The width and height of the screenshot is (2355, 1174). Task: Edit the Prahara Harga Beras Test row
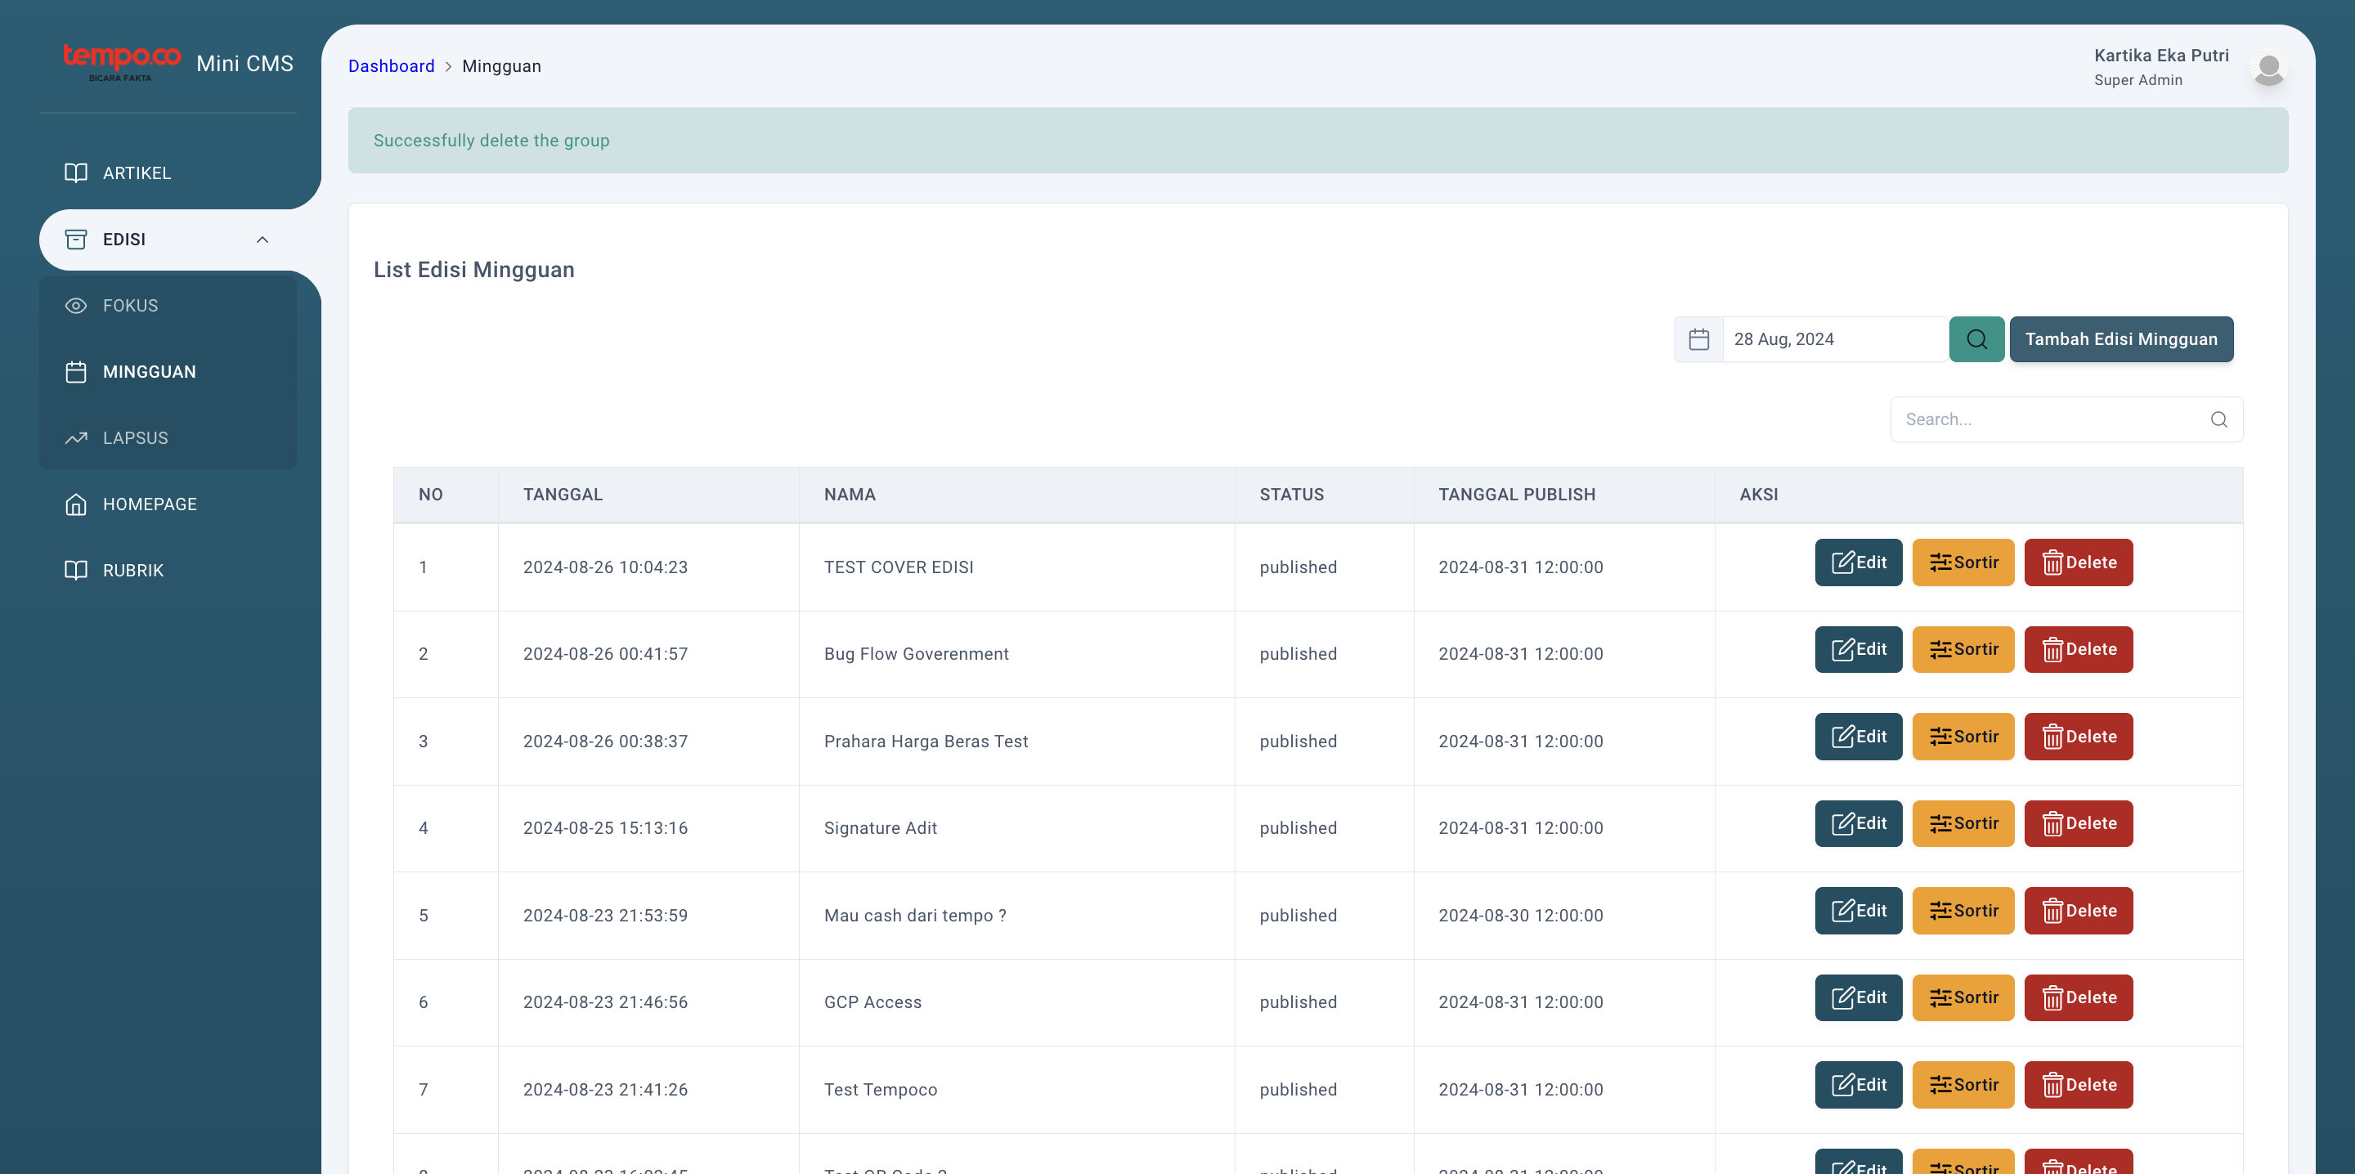[x=1859, y=737]
